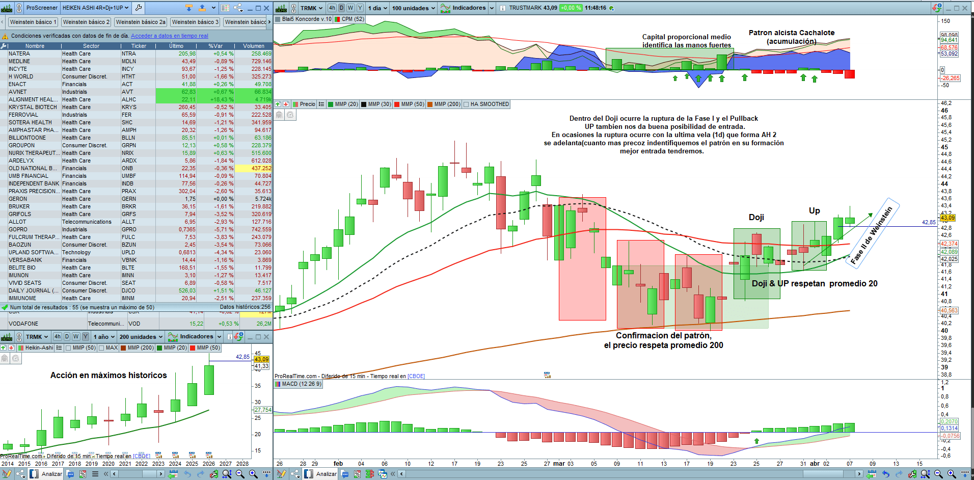Open the TRUSTMARK instrument info icon
Viewport: 974px width, 480px height.
502,8
